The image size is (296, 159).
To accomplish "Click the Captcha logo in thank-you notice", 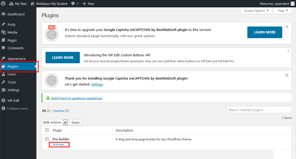I will 52,80.
